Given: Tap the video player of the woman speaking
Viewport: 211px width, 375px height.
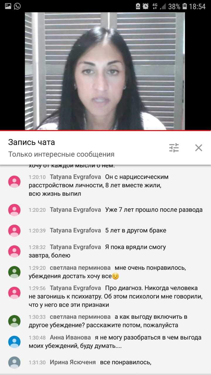Looking at the screenshot, I should 105,71.
